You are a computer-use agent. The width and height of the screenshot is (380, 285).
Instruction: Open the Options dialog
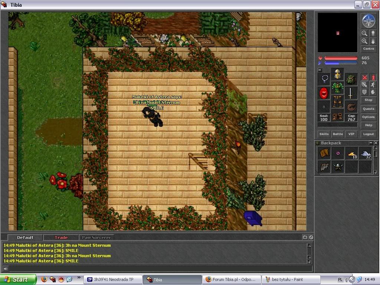(x=368, y=117)
